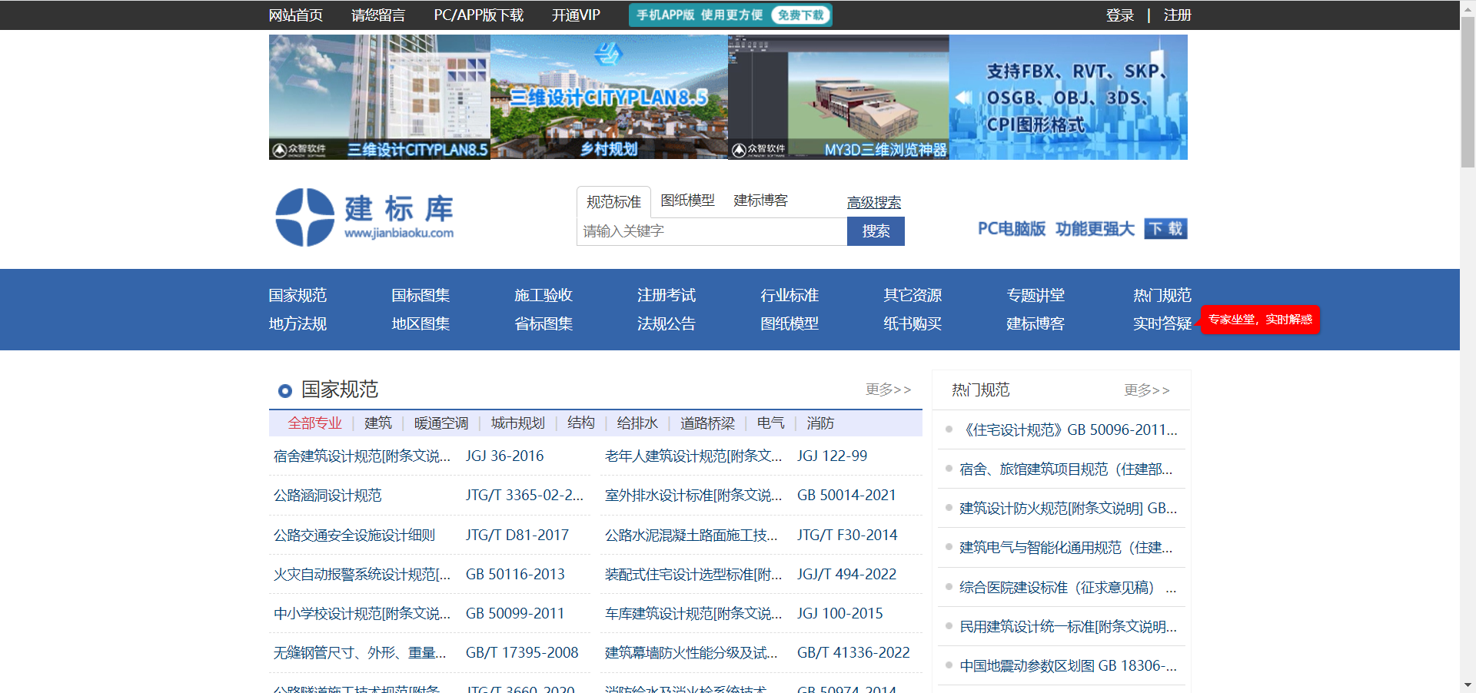Select the 建筑 category filter
Image resolution: width=1476 pixels, height=693 pixels.
[x=378, y=423]
